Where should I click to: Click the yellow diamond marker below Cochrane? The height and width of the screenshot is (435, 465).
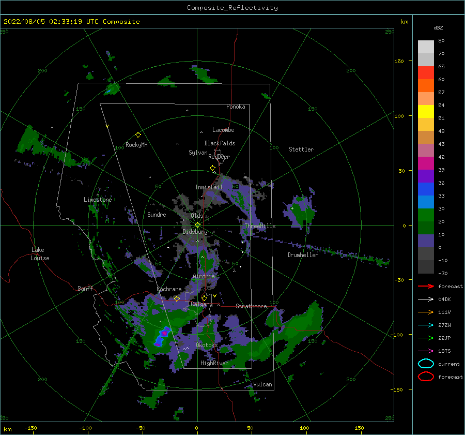[177, 298]
